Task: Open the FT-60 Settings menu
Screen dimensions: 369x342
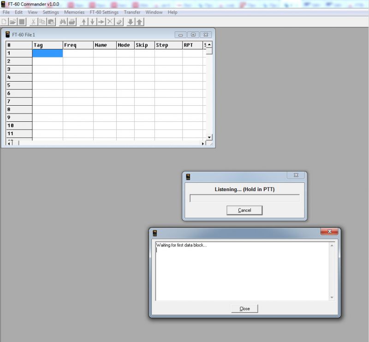Action: coord(104,12)
